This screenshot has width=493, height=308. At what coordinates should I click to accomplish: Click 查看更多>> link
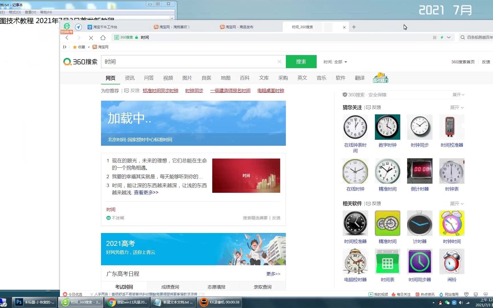click(146, 193)
